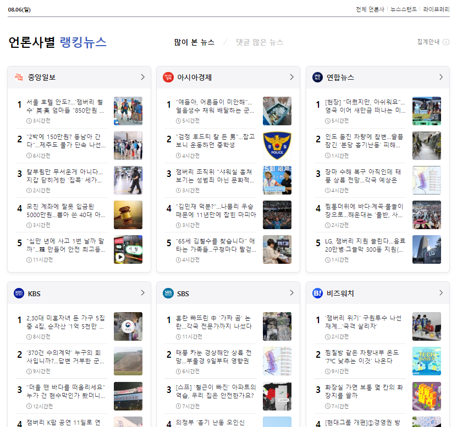457x427 pixels.
Task: Open the 중앙일보 press name link
Action: coord(42,77)
